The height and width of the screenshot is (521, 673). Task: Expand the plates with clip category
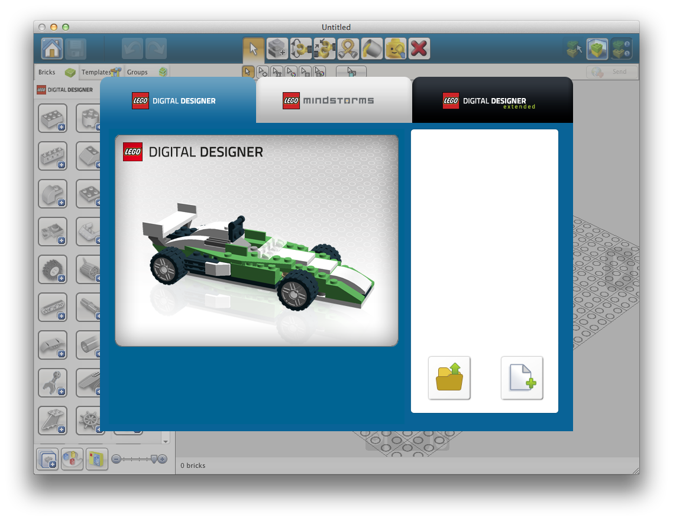point(53,232)
